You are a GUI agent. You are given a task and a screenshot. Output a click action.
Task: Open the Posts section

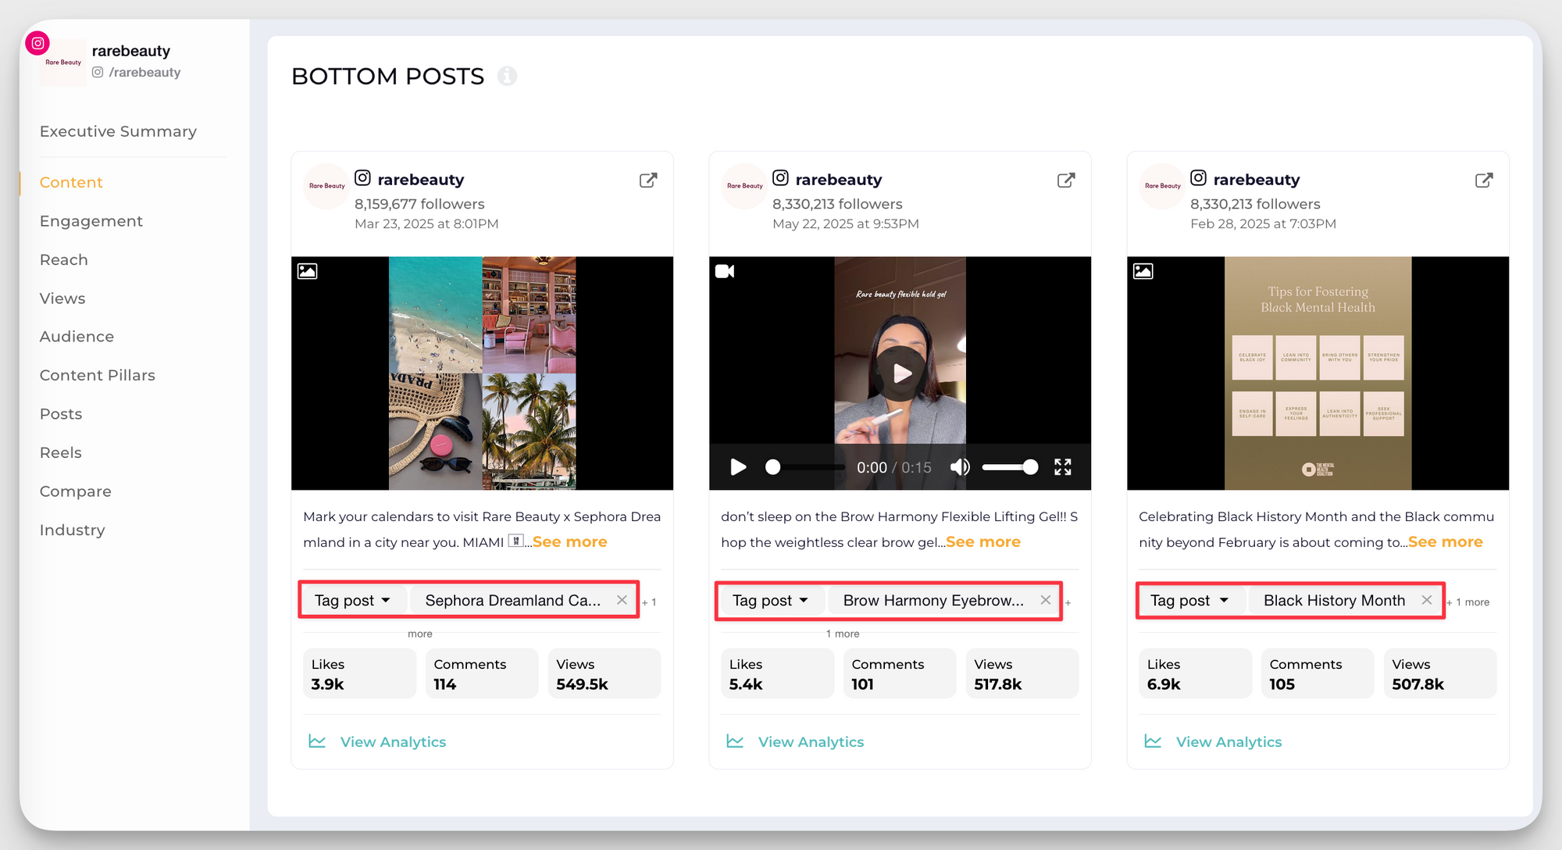pyautogui.click(x=61, y=414)
